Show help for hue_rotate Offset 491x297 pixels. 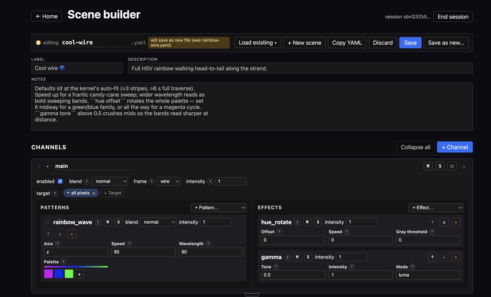tap(279, 232)
